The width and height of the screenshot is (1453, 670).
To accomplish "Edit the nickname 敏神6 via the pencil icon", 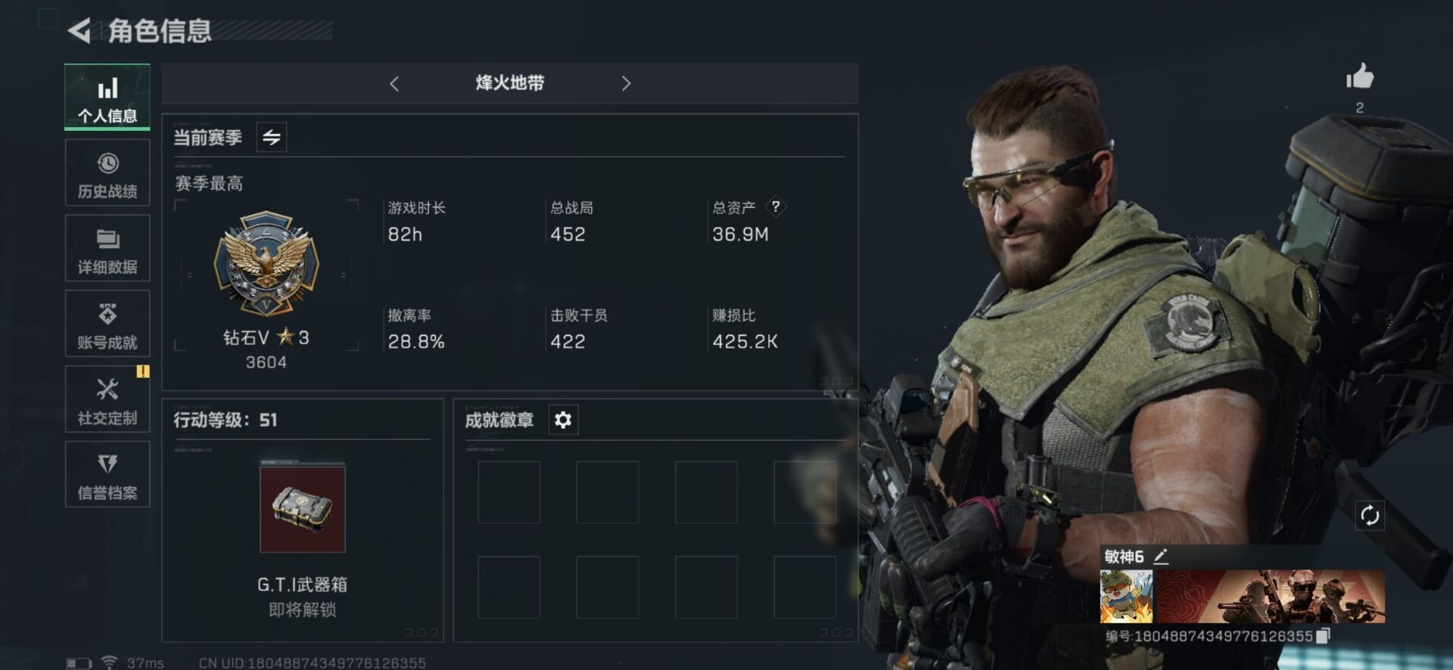I will pos(1161,557).
